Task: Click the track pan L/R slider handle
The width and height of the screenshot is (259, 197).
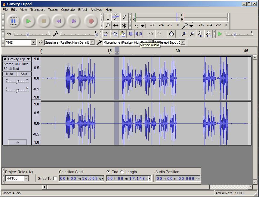Action: click(x=17, y=91)
